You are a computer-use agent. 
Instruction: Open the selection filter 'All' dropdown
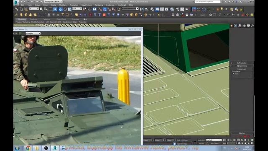pyautogui.click(x=34, y=9)
